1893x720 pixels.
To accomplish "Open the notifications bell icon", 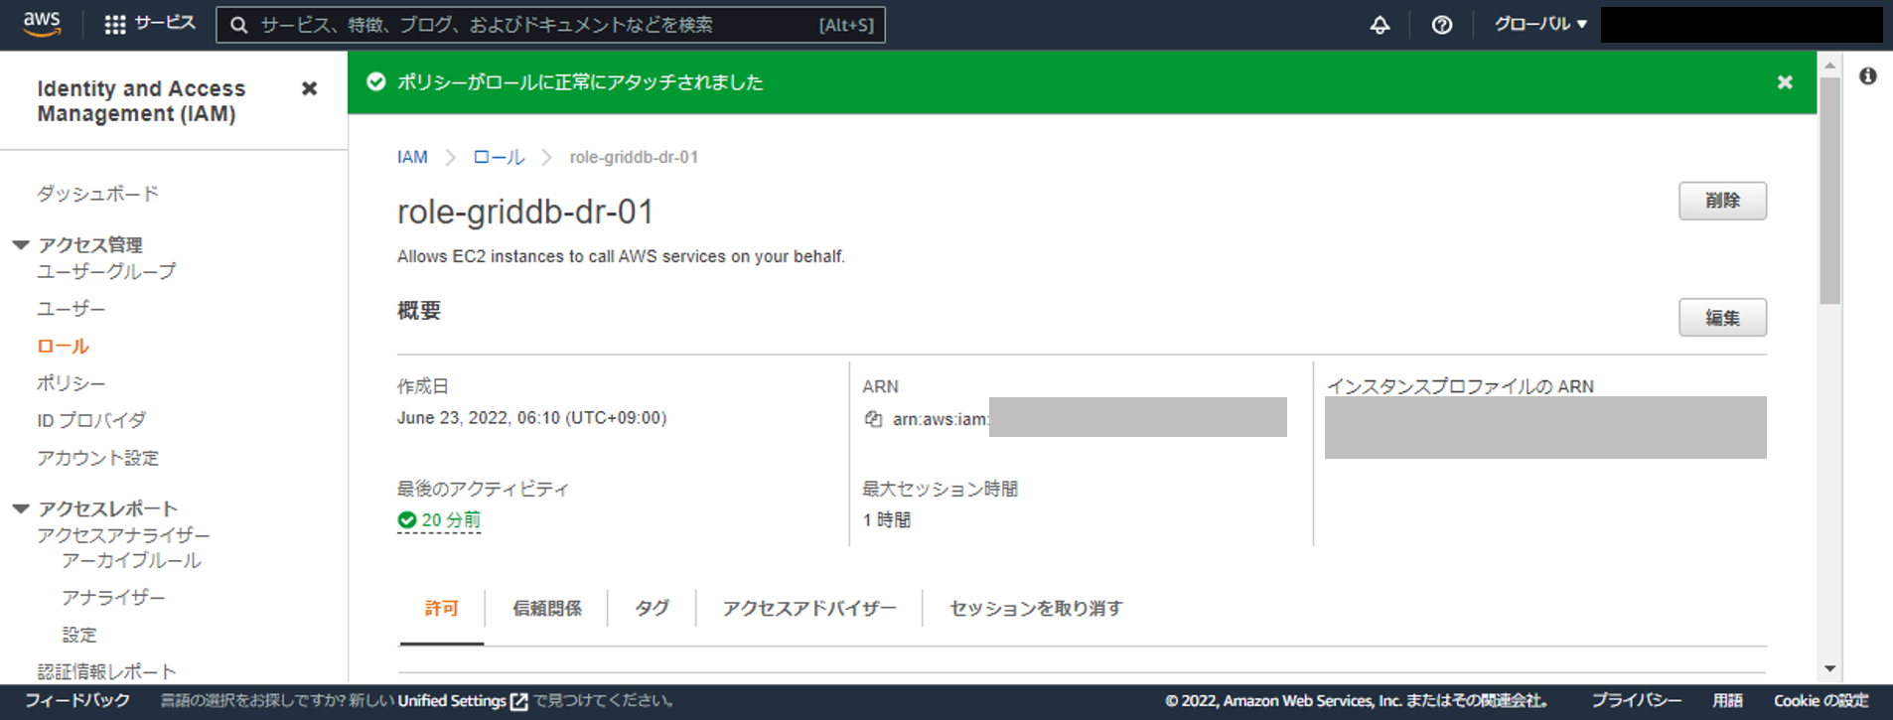I will (x=1380, y=25).
